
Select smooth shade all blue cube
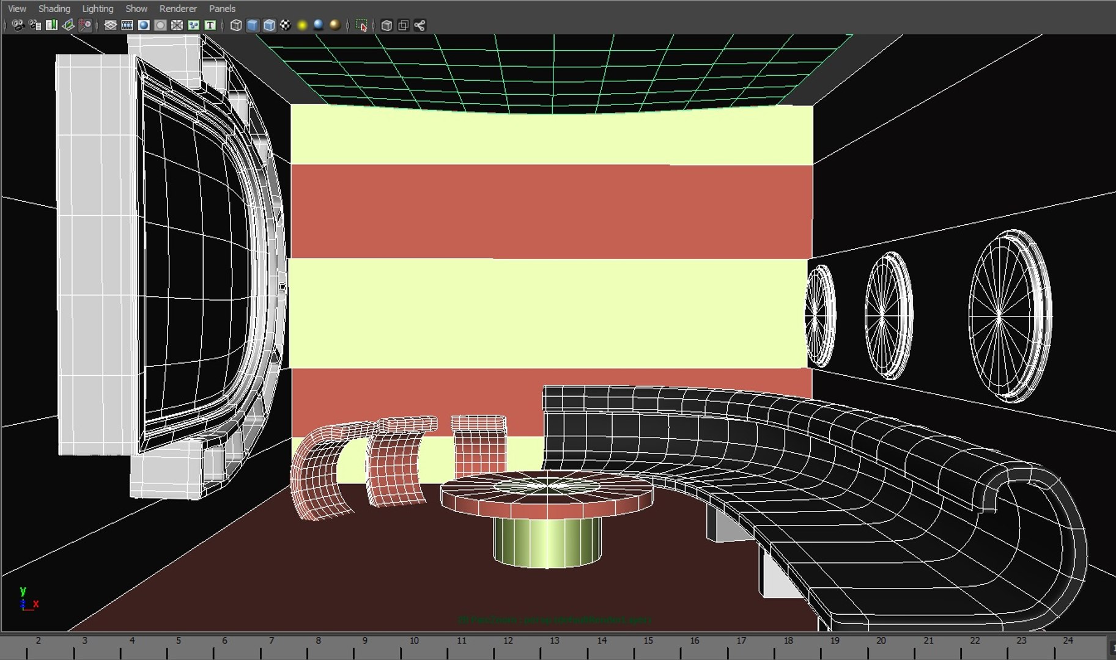tap(253, 25)
